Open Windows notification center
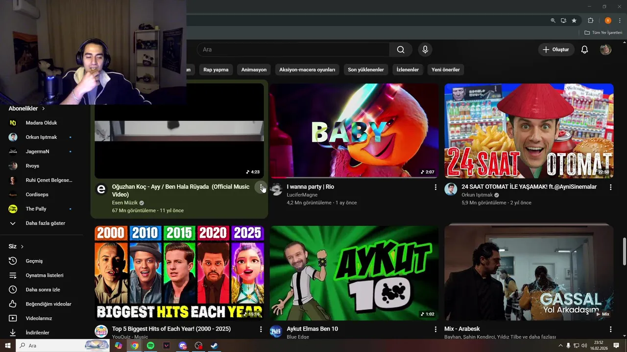Viewport: 627px width, 352px height. (616, 346)
